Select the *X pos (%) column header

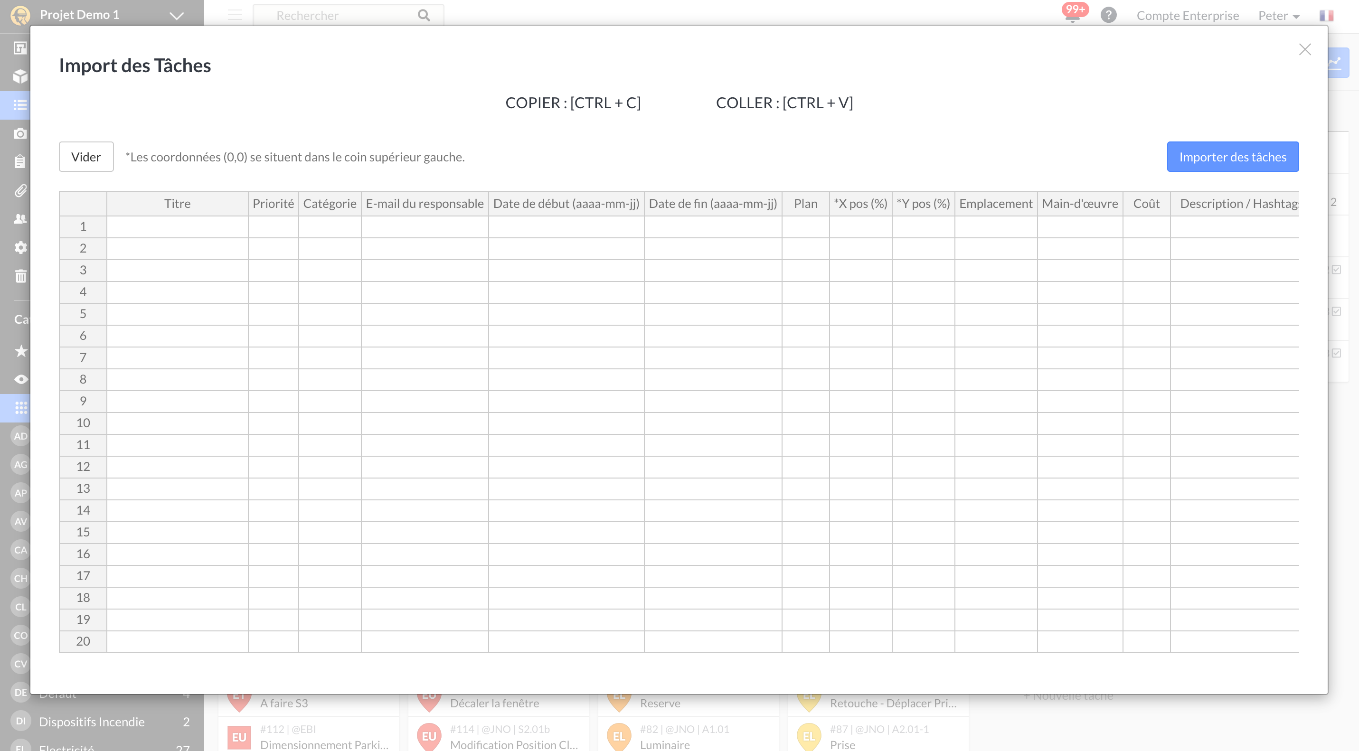pos(860,204)
